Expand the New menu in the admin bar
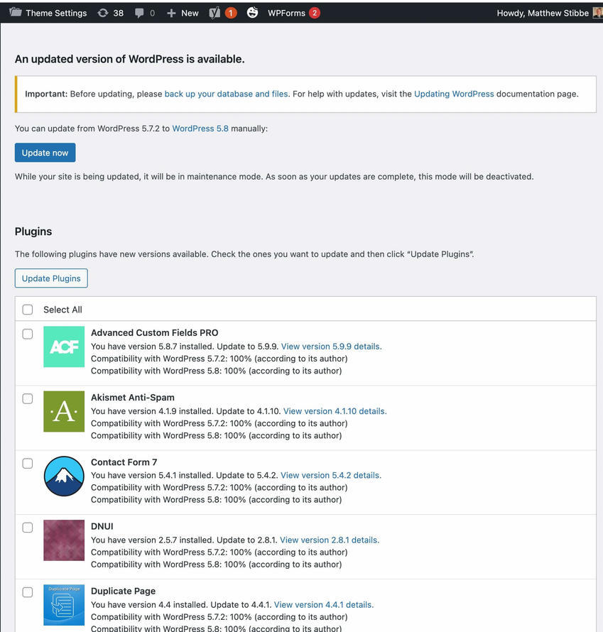This screenshot has width=603, height=632. (183, 12)
